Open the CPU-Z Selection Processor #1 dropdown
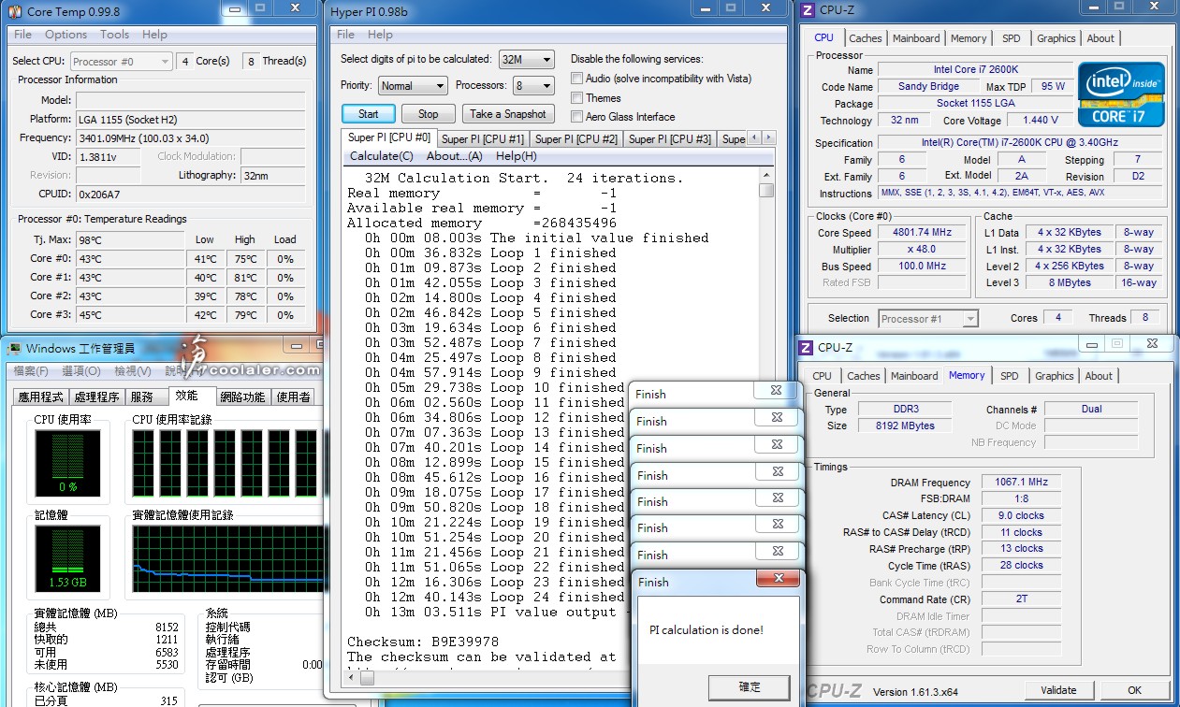 pyautogui.click(x=928, y=318)
